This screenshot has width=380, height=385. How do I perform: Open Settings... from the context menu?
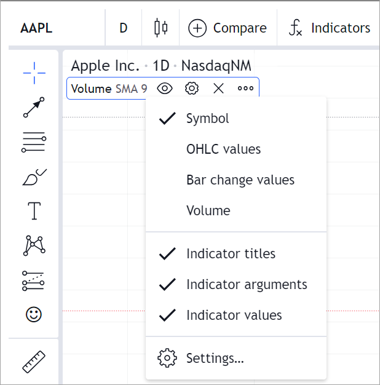click(236, 358)
